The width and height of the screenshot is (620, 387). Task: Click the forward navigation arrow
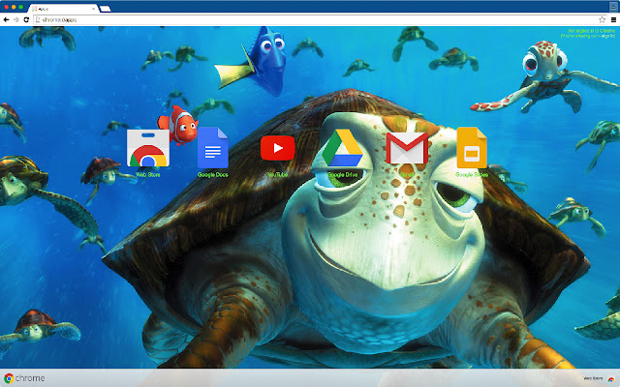[x=16, y=19]
